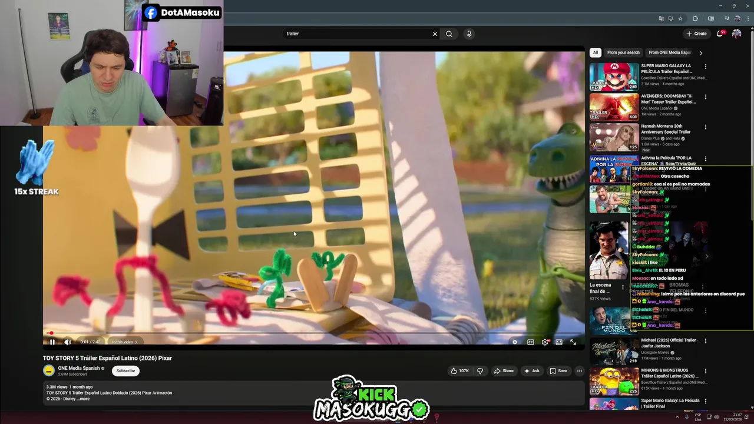Toggle subtitles/closed captions in the player
Viewport: 754px width, 424px height.
click(530, 342)
